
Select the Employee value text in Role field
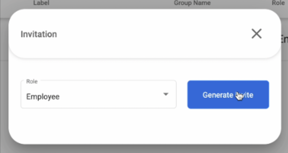tap(43, 97)
